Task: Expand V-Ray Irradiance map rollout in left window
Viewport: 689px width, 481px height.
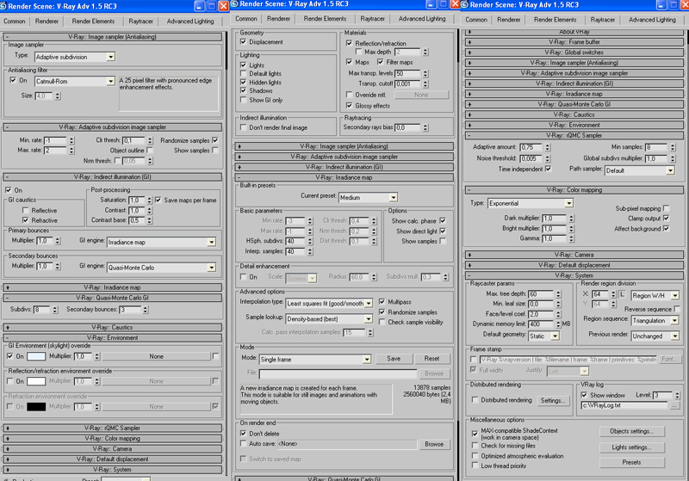Action: point(113,287)
